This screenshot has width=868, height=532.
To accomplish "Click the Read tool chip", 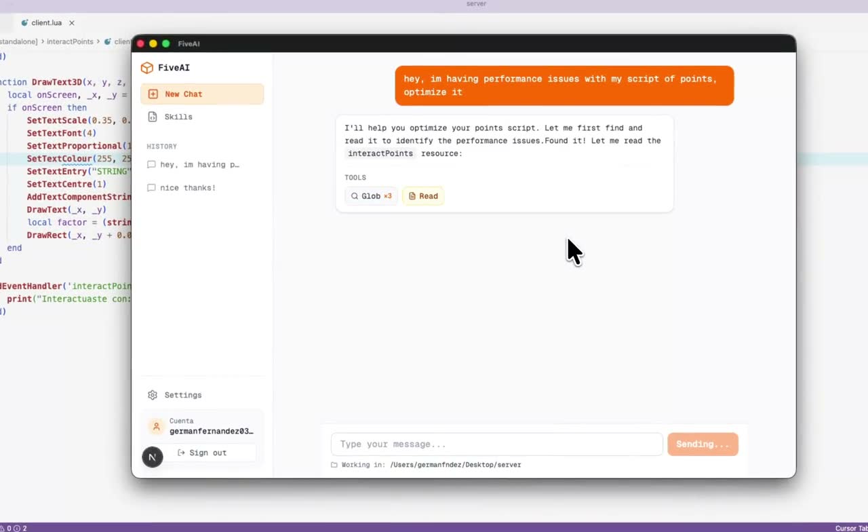I will 423,196.
